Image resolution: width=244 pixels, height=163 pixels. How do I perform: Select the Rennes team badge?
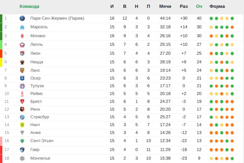[x=22, y=109]
